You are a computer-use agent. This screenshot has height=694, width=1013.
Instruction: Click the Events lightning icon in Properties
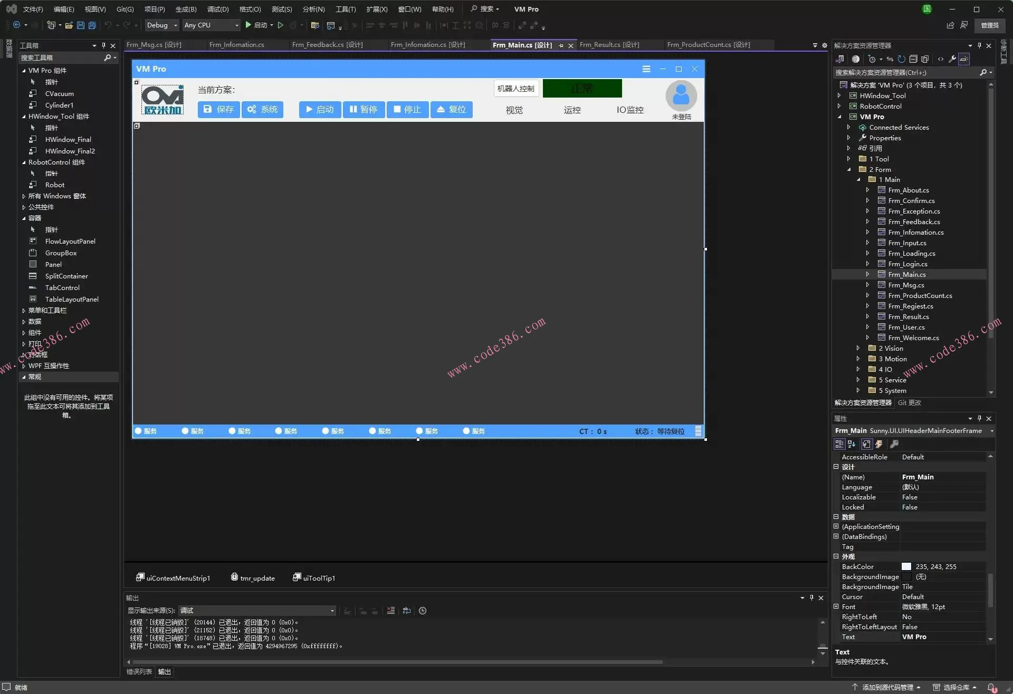[879, 445]
